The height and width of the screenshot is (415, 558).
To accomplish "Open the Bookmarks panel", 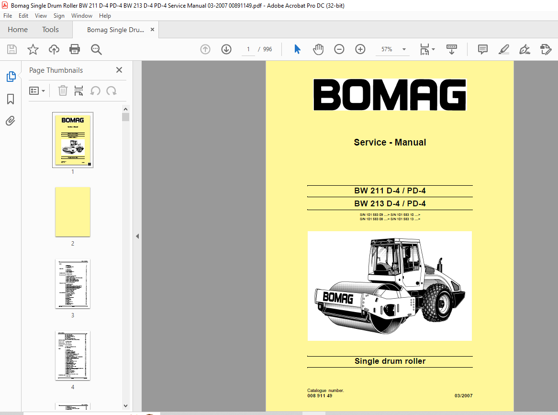I will [x=11, y=99].
